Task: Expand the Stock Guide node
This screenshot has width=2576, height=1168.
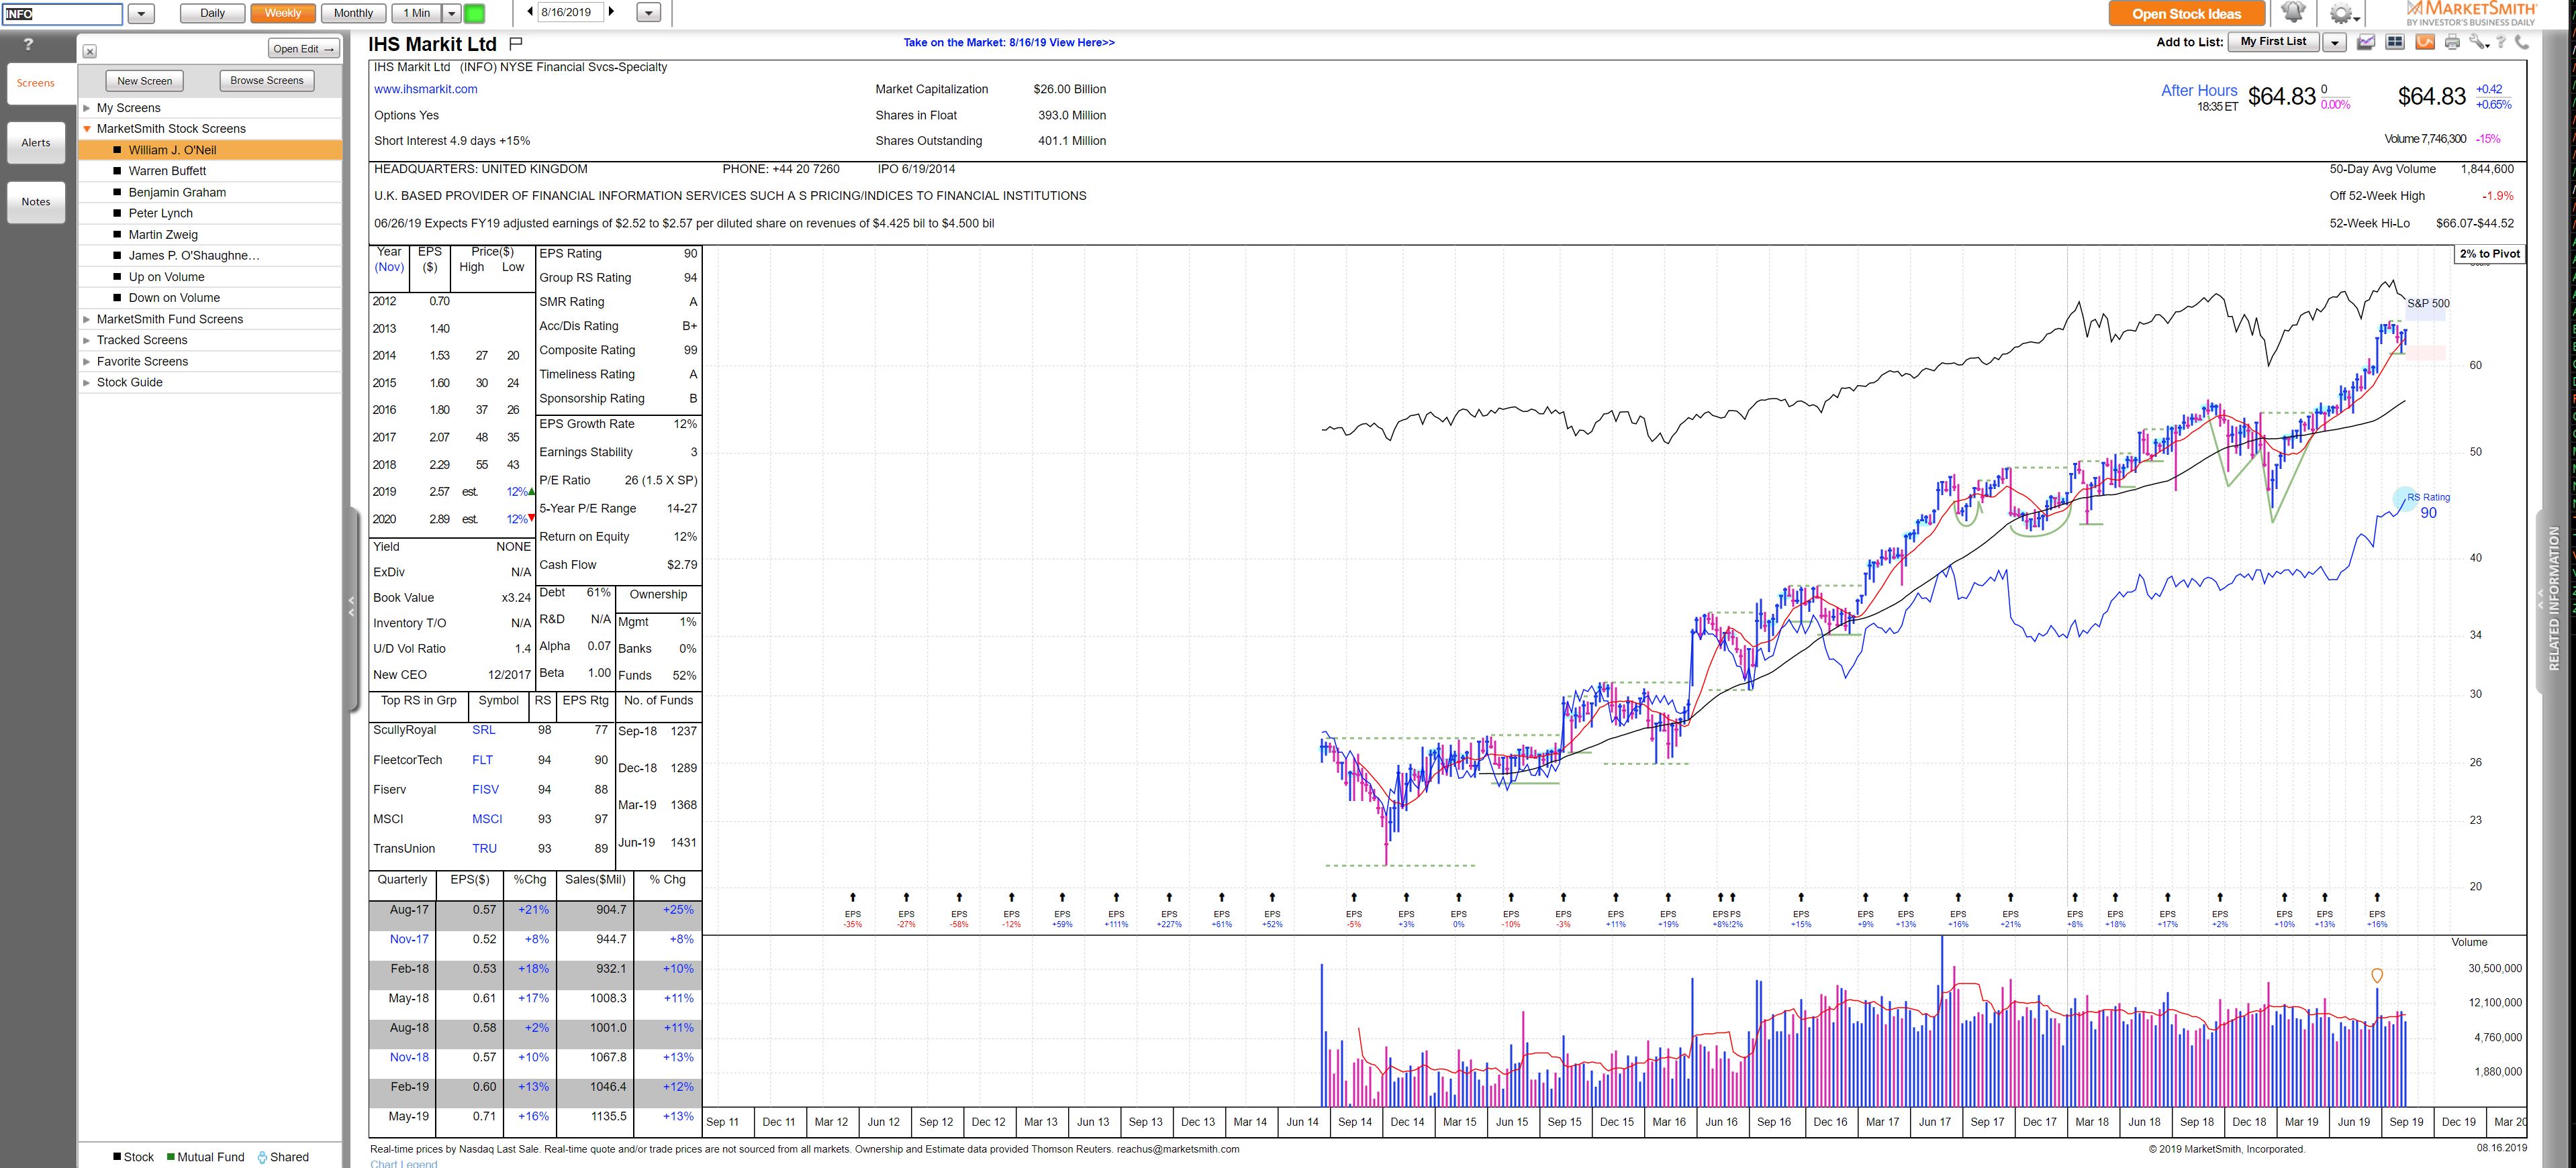Action: (x=87, y=382)
